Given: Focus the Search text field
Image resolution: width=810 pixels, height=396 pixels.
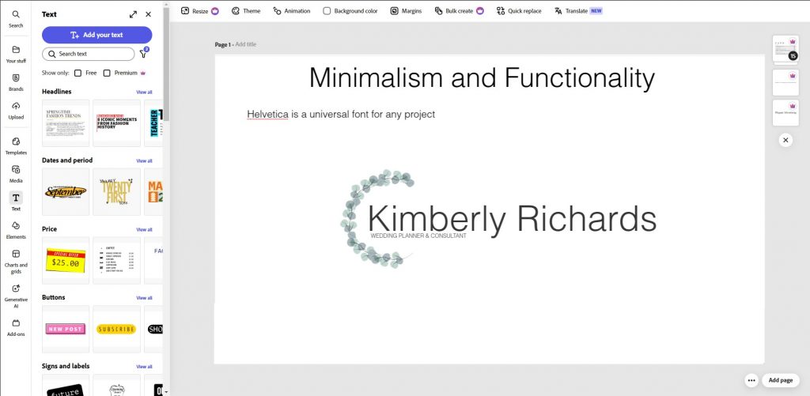Looking at the screenshot, I should [89, 54].
